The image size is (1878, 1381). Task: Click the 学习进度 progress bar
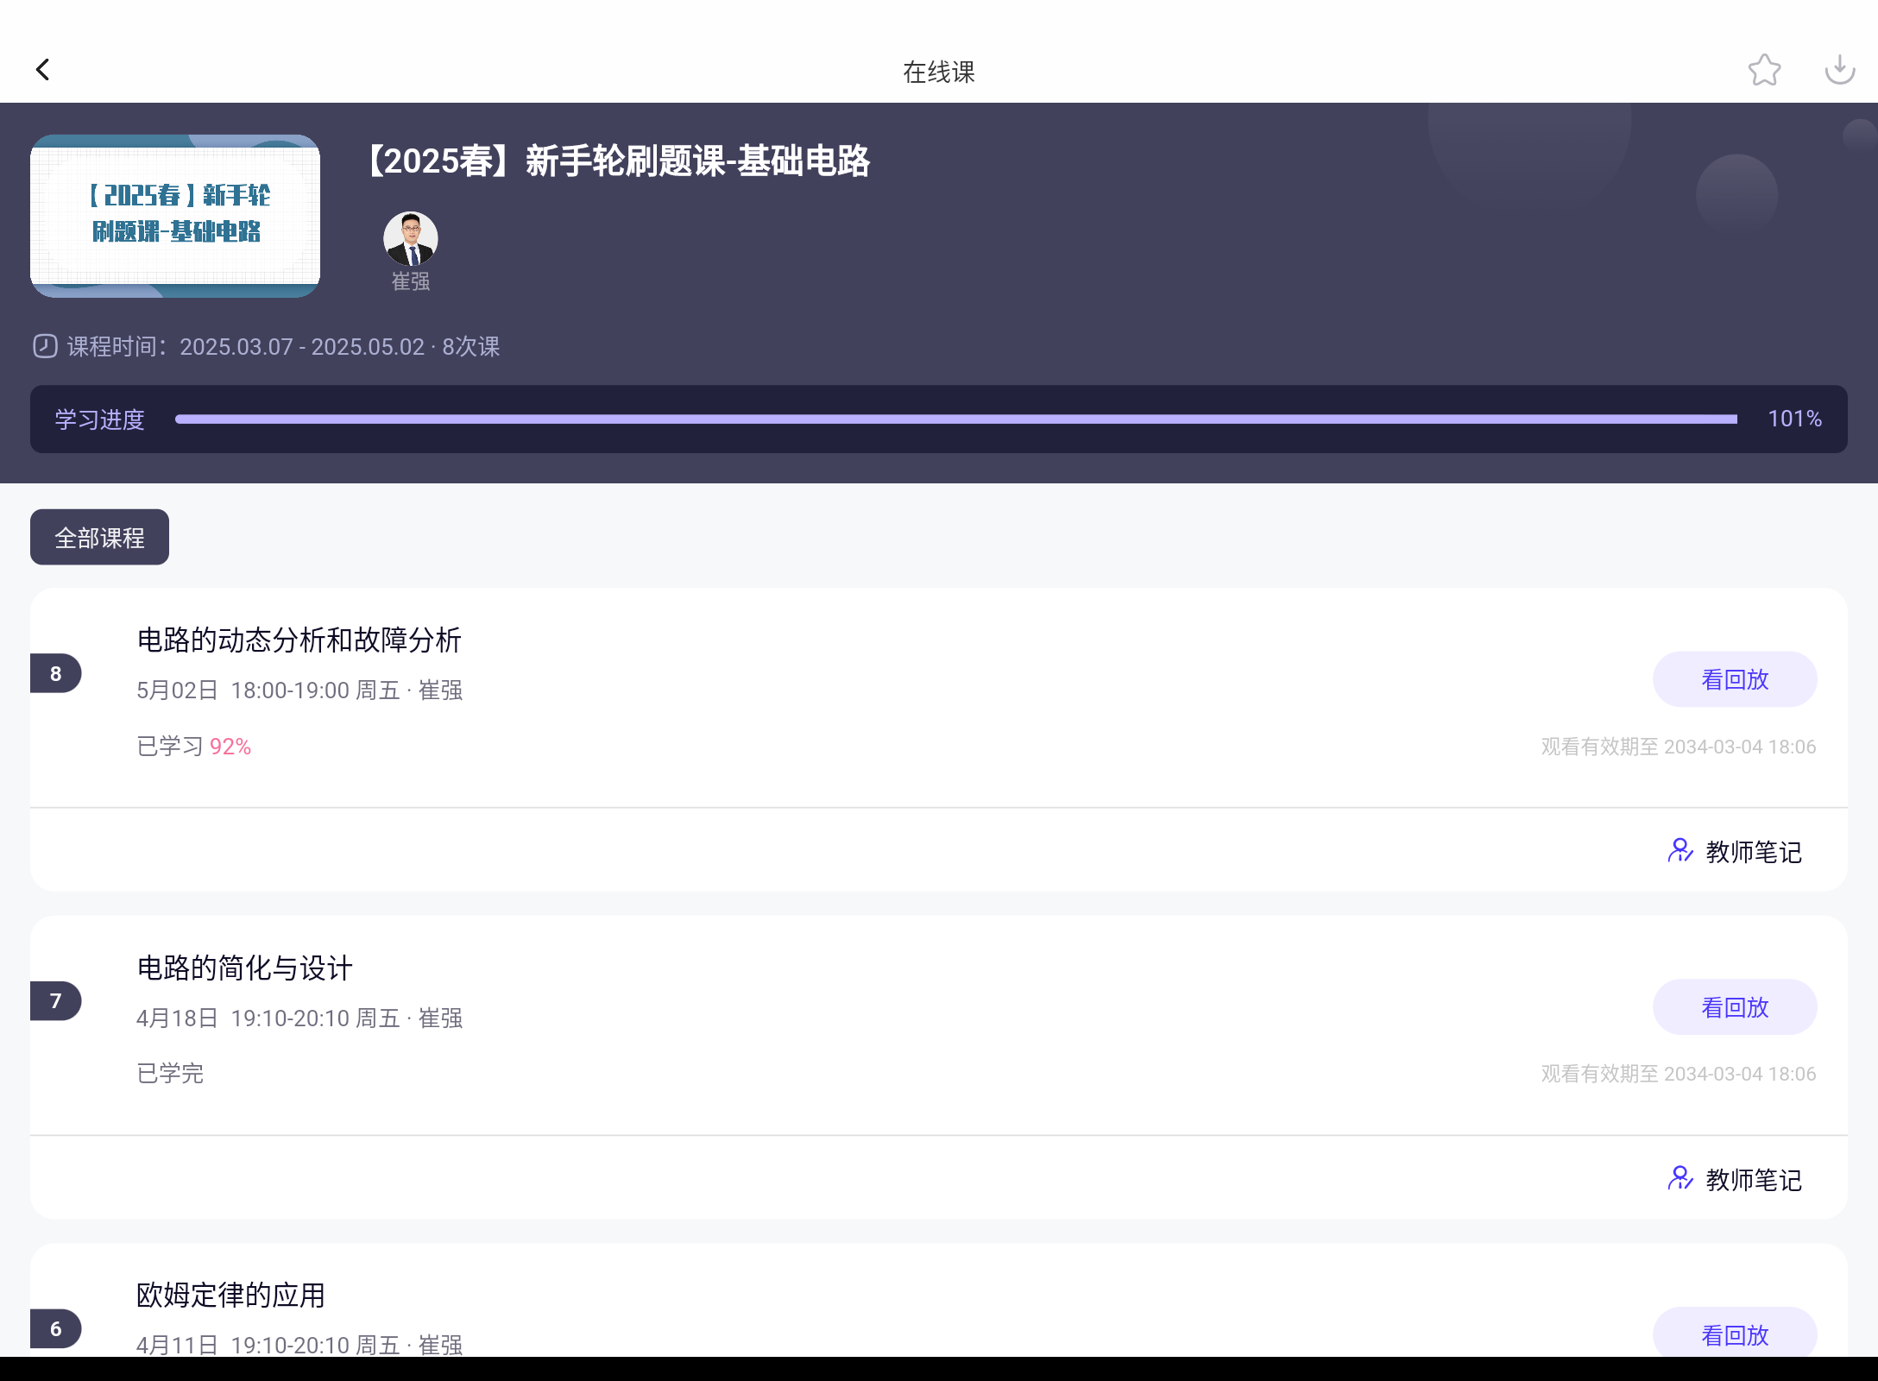click(956, 419)
